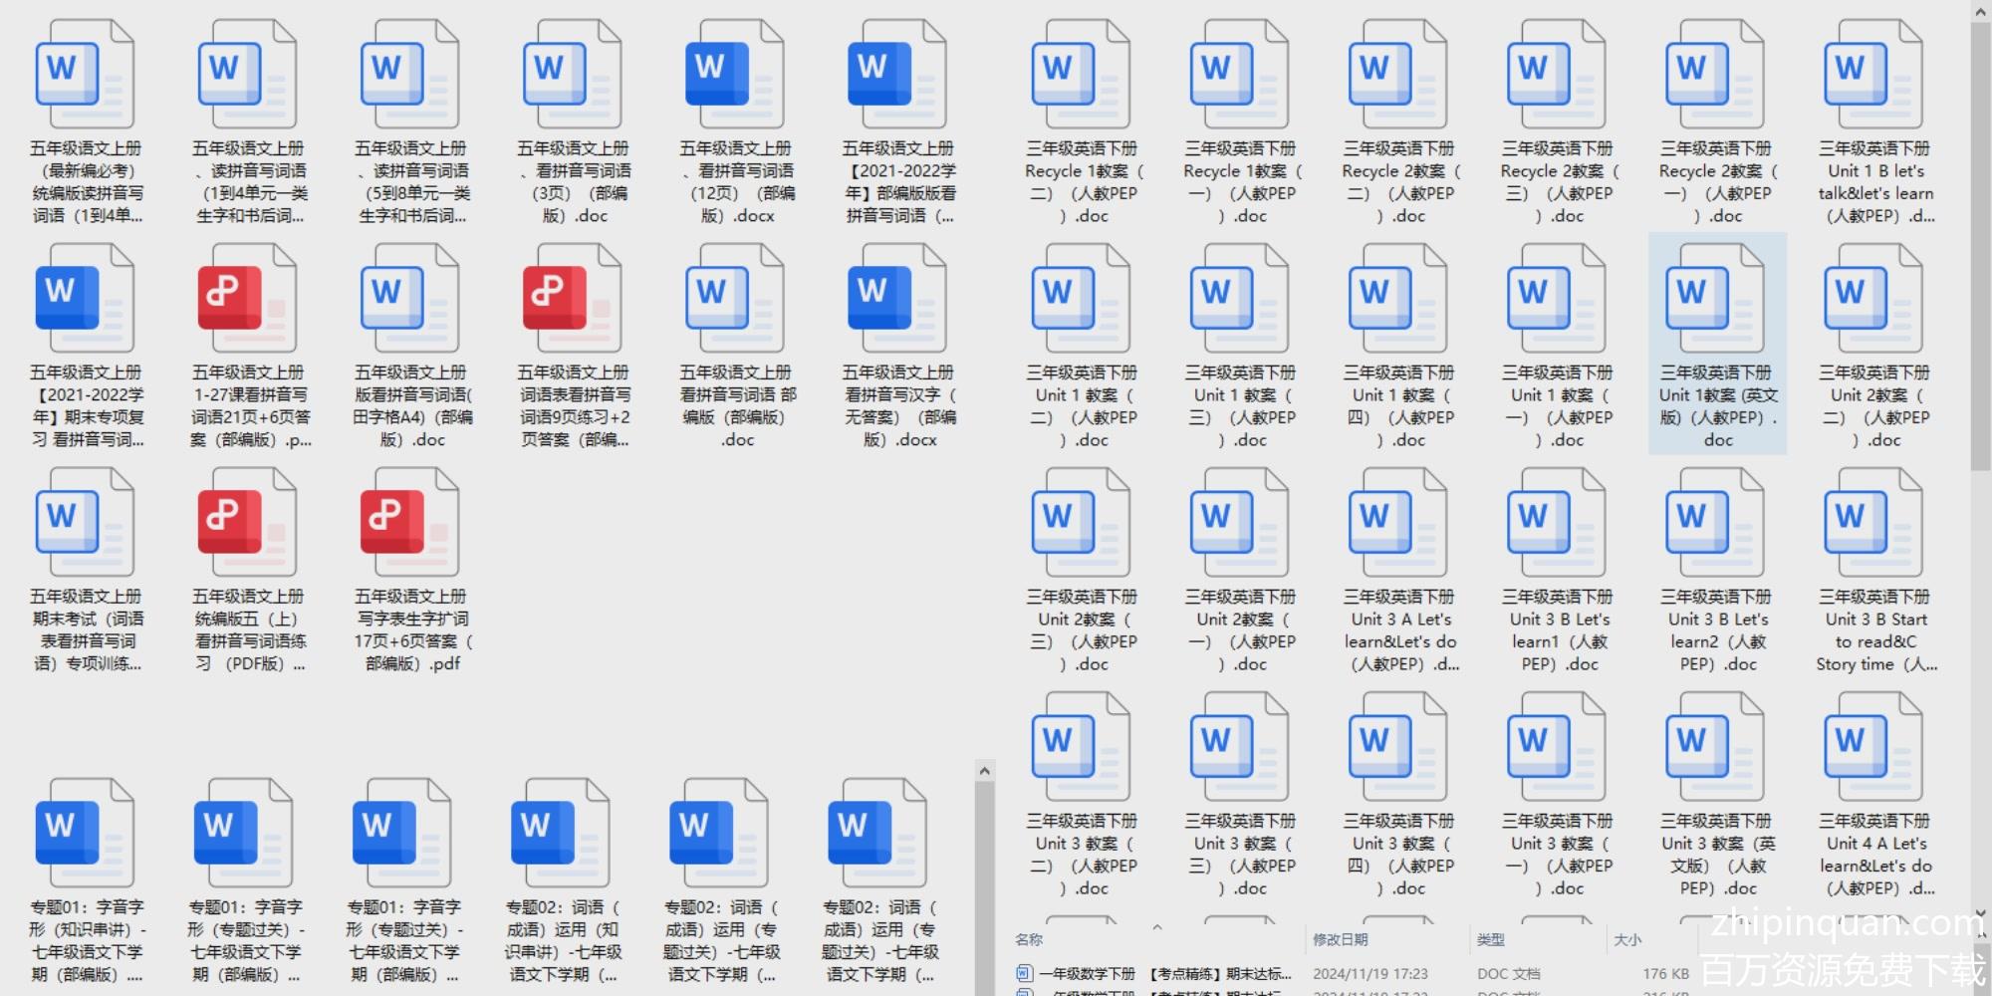Select Word icon for Unit 3 教案（英文版）

click(x=1715, y=748)
